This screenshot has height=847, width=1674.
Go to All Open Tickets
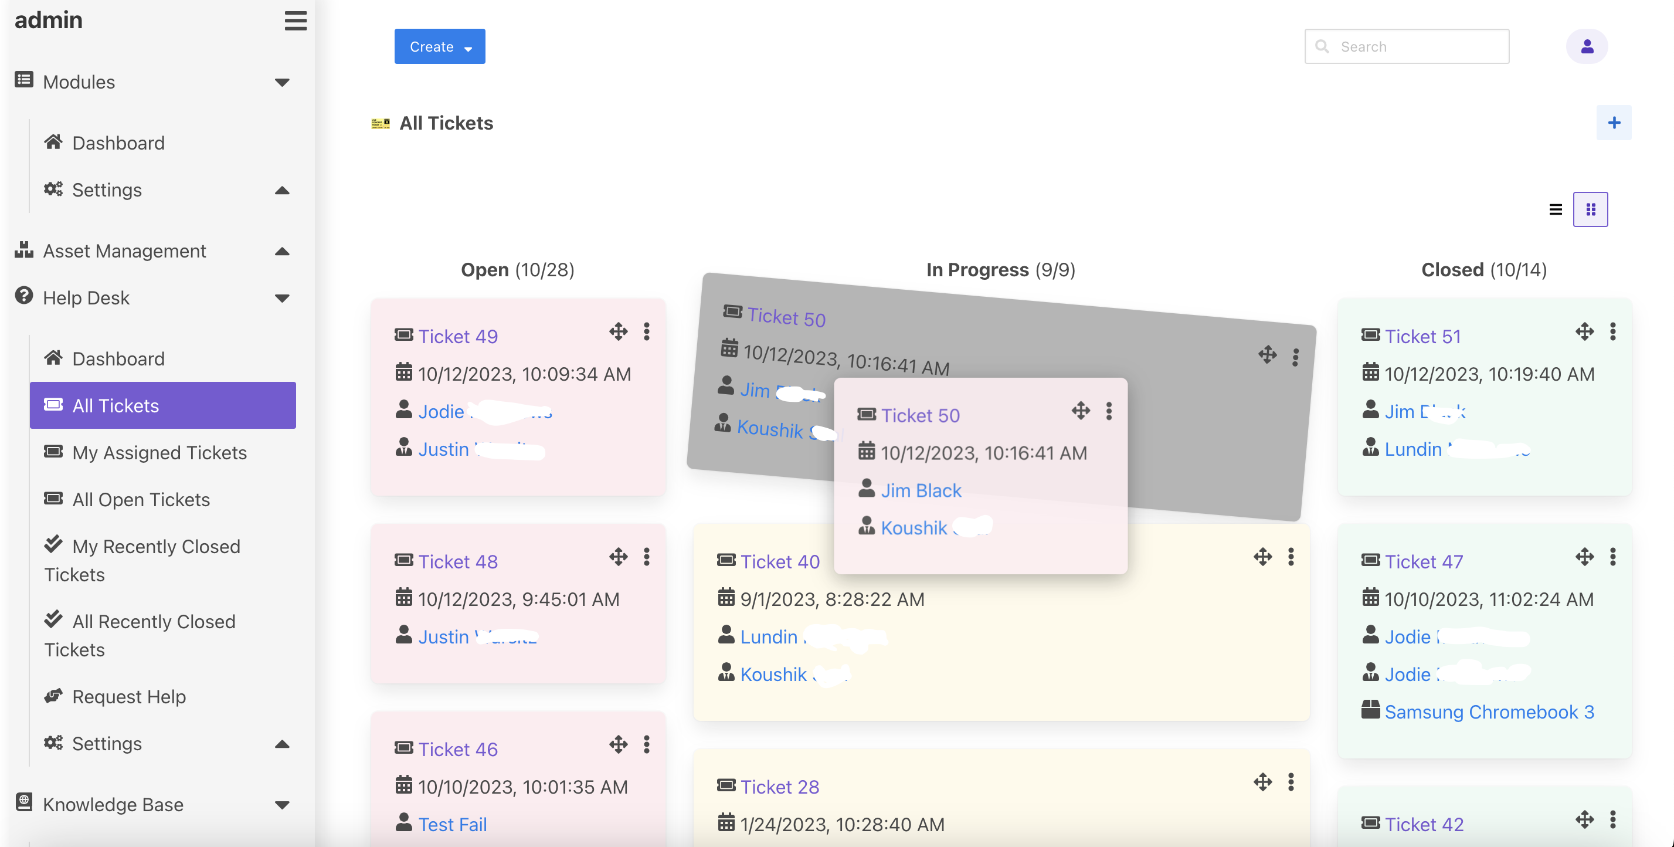tap(141, 499)
